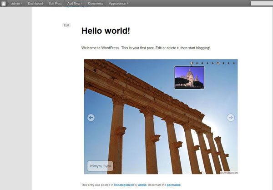Click the next slide arrow on slider

point(231,118)
